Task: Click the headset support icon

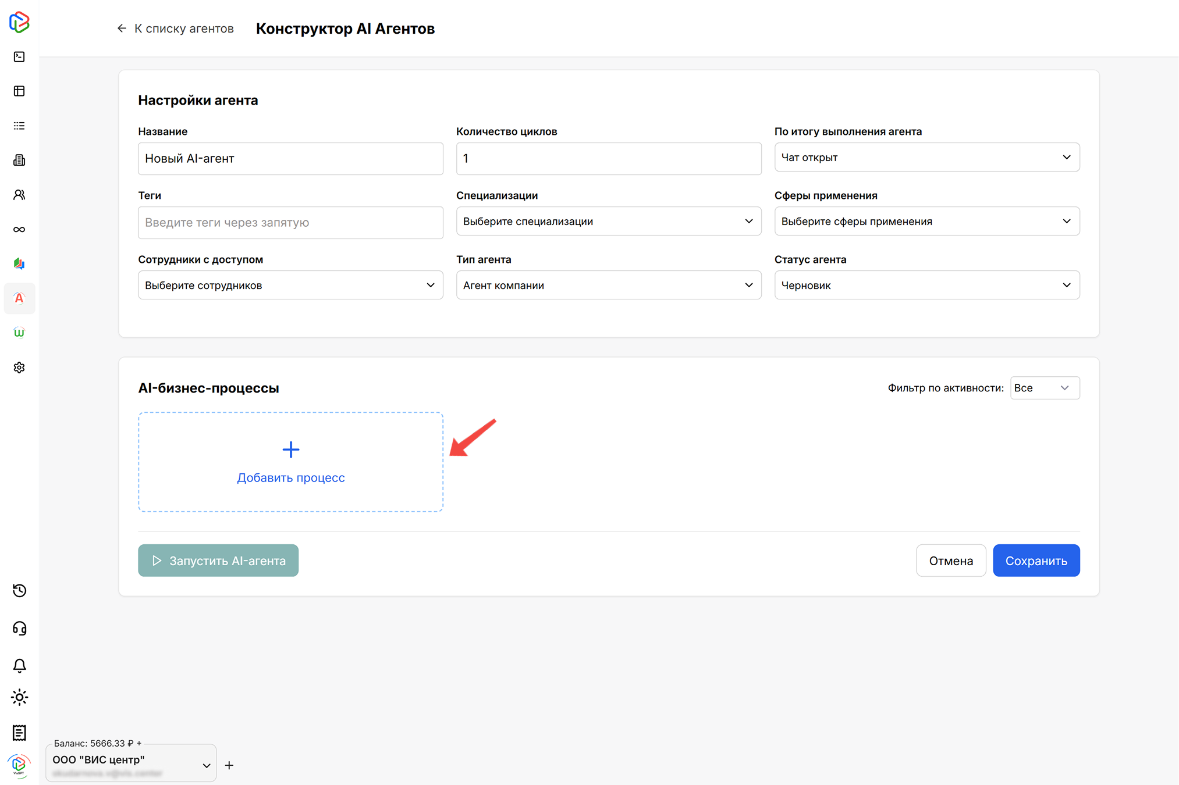Action: click(19, 629)
